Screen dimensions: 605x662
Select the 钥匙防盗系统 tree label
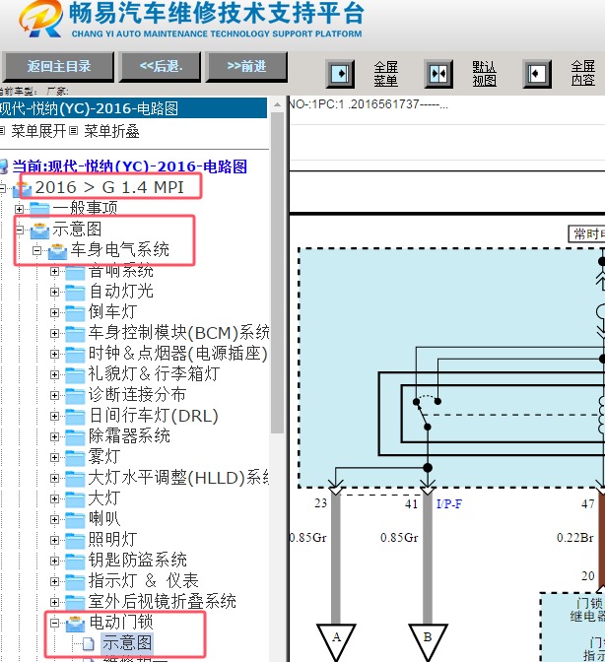pos(138,561)
